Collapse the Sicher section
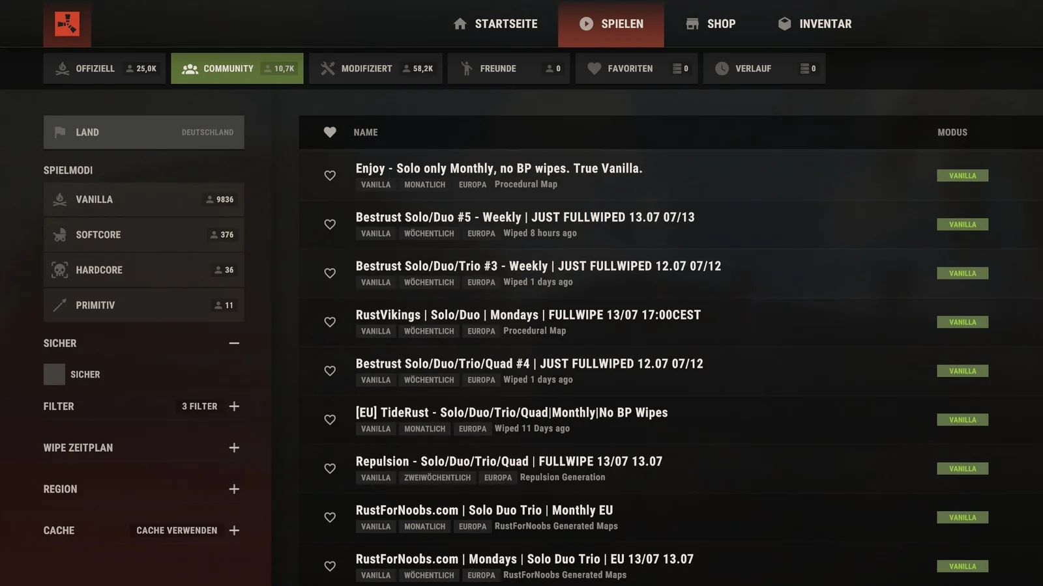This screenshot has width=1043, height=586. (234, 343)
